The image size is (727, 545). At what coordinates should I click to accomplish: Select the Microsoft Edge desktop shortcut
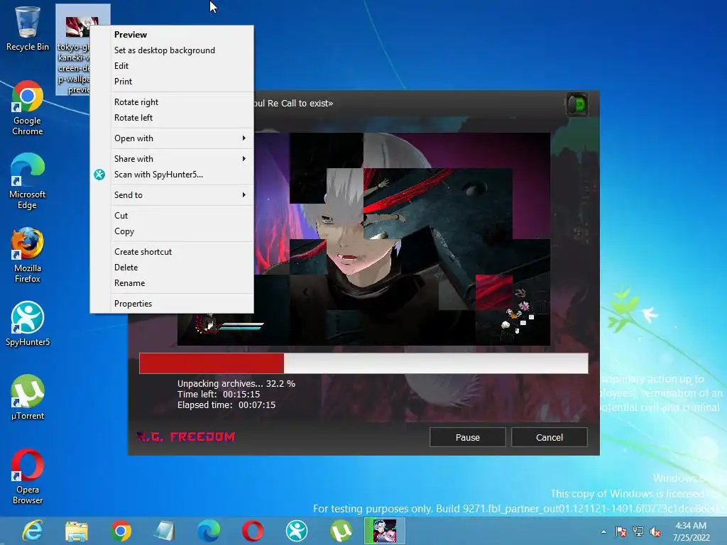(28, 181)
